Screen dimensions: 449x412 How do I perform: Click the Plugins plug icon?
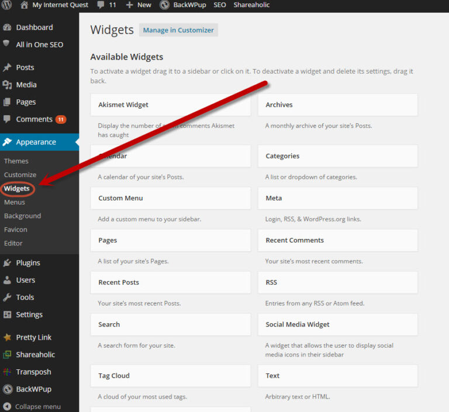point(7,263)
